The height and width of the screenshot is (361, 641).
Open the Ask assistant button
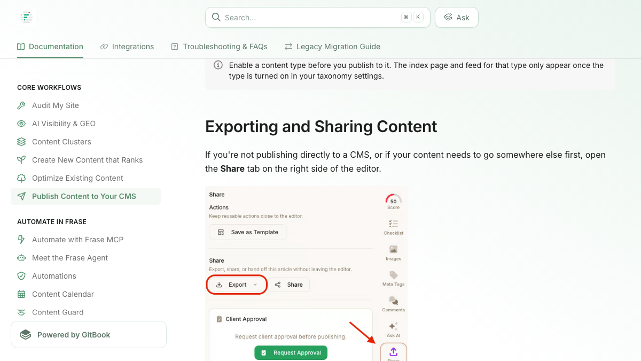pos(457,17)
